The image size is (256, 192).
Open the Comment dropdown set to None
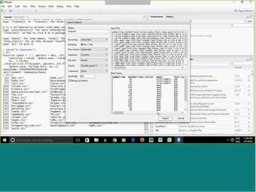tap(94, 71)
